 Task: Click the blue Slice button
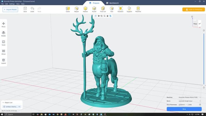(x=184, y=109)
